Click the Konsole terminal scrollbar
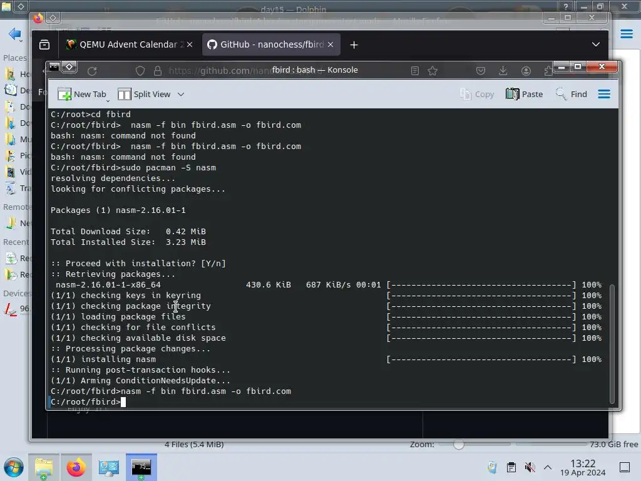 coord(612,344)
